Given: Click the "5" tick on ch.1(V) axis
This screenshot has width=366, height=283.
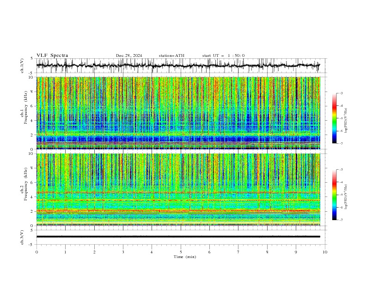Looking at the screenshot, I should 32,58.
